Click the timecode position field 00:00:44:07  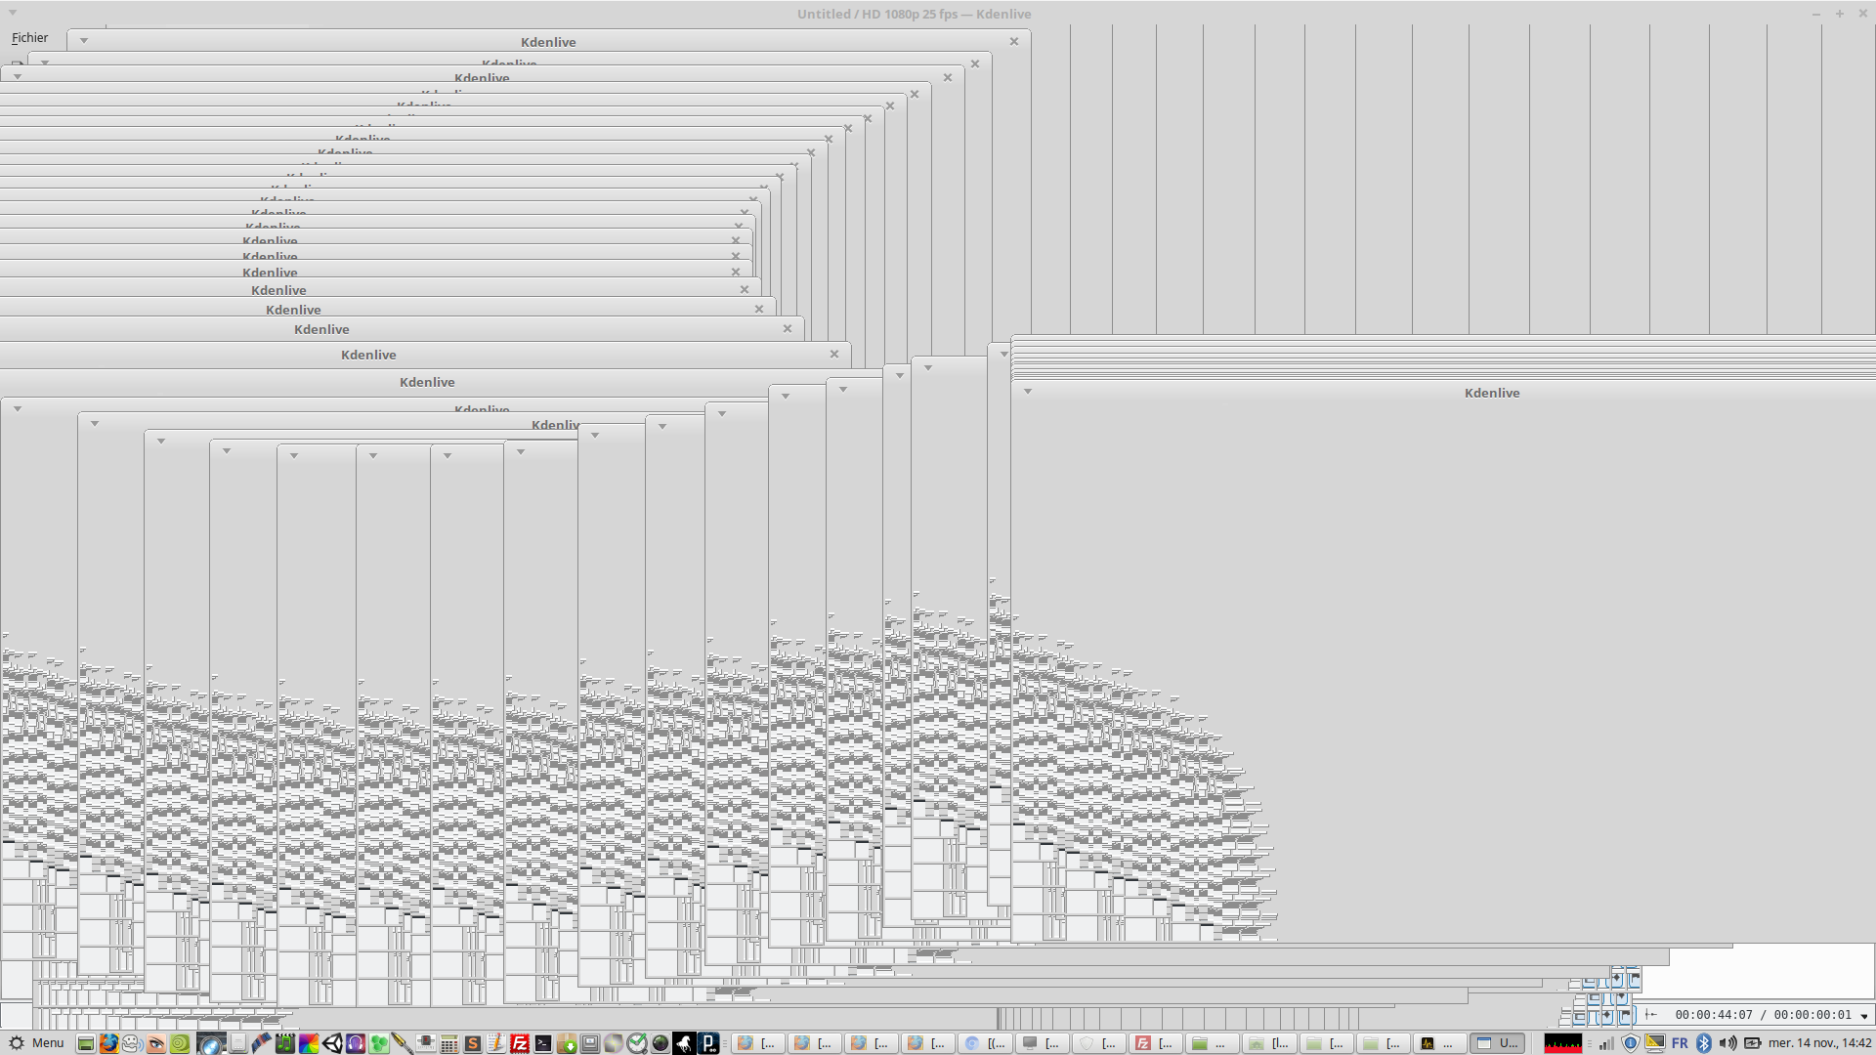[1714, 1015]
